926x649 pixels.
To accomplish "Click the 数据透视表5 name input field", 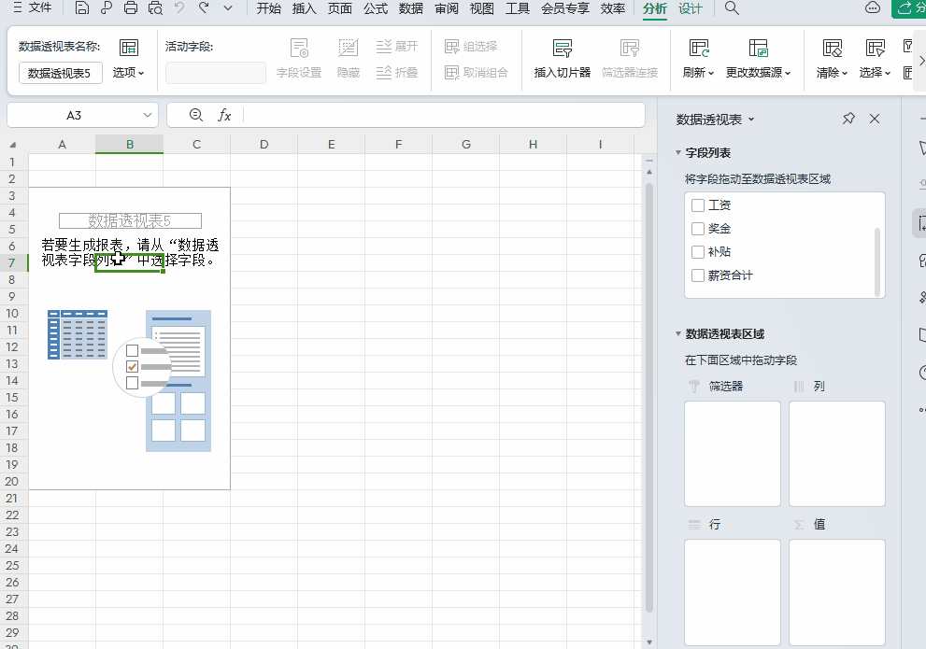I will tap(59, 72).
